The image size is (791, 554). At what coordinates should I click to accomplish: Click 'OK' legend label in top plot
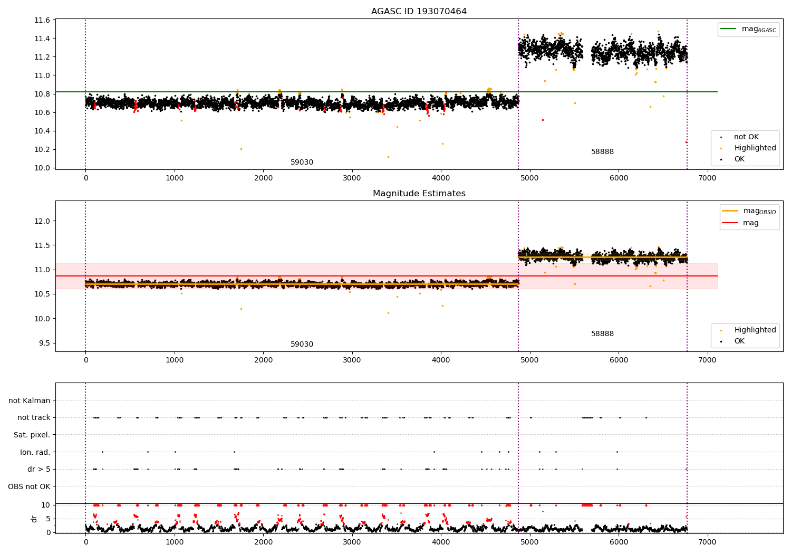(x=739, y=159)
